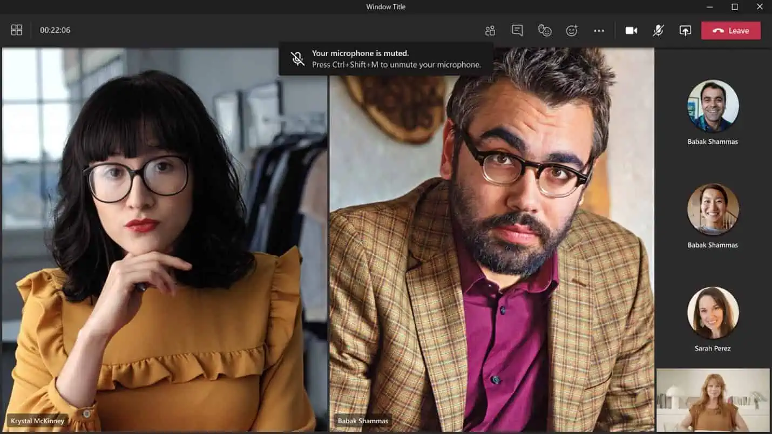Image resolution: width=772 pixels, height=434 pixels.
Task: Select the top sidebar avatar of smiling man
Action: tap(713, 106)
